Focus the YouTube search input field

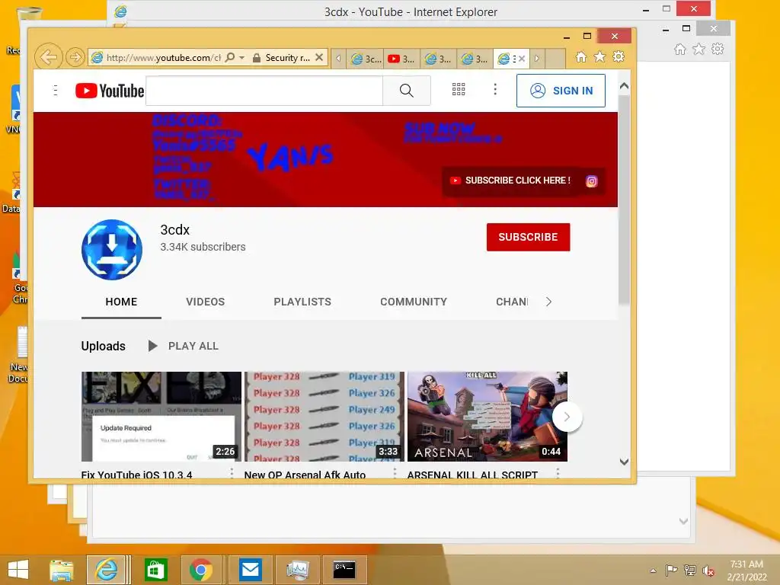click(x=264, y=91)
